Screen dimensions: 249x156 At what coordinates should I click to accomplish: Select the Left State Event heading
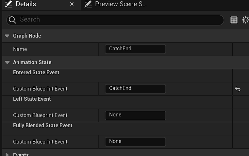(x=32, y=99)
